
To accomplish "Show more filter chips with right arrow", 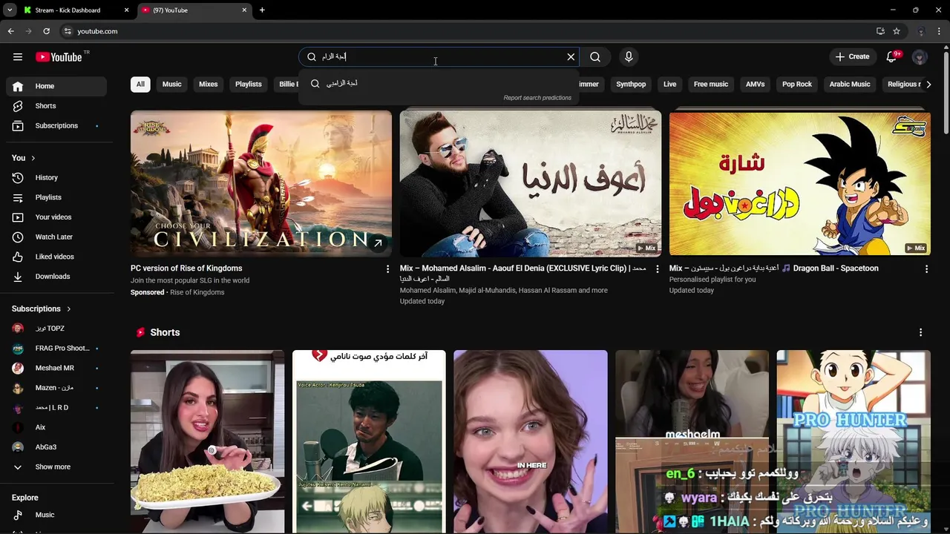I will pyautogui.click(x=928, y=85).
